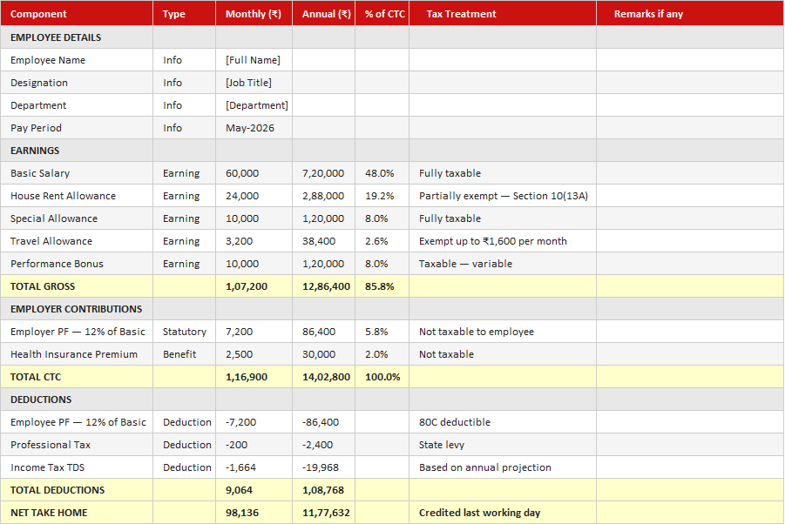
Task: Click the Statutory type cell
Action: coord(184,332)
